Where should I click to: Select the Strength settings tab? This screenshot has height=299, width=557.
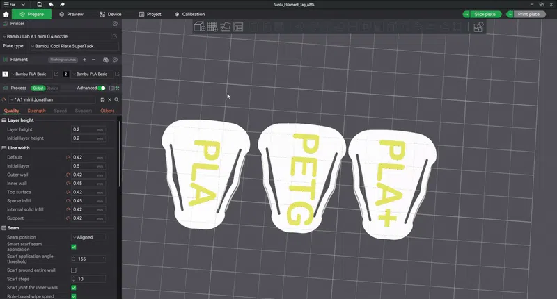37,111
